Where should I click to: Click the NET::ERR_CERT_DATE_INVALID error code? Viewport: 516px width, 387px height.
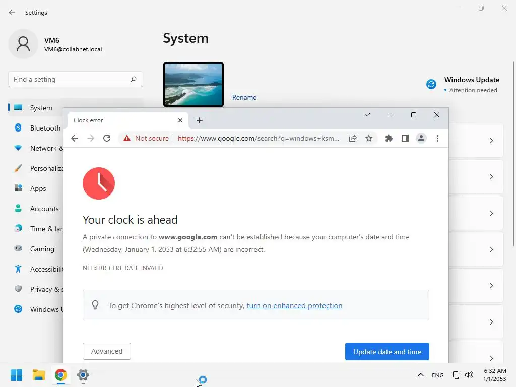point(123,268)
